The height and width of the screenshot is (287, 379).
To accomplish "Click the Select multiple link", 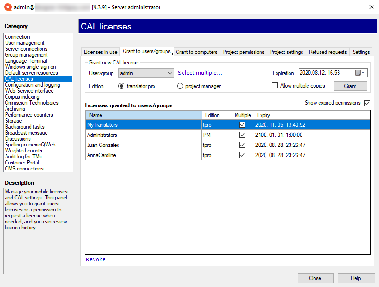I will 200,73.
